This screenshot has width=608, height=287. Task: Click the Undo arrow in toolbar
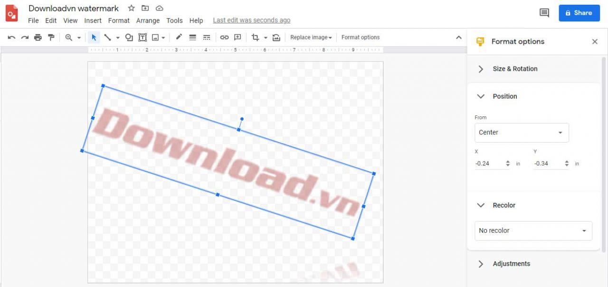coord(11,38)
